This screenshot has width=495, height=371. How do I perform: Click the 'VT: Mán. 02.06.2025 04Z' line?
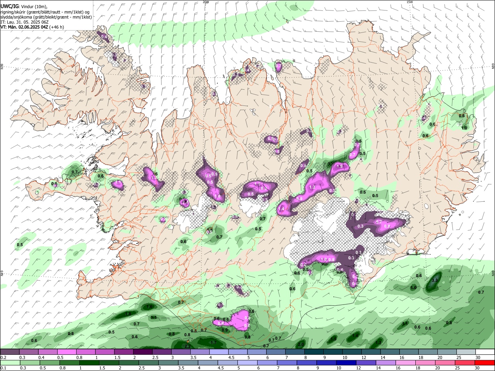tap(24, 27)
